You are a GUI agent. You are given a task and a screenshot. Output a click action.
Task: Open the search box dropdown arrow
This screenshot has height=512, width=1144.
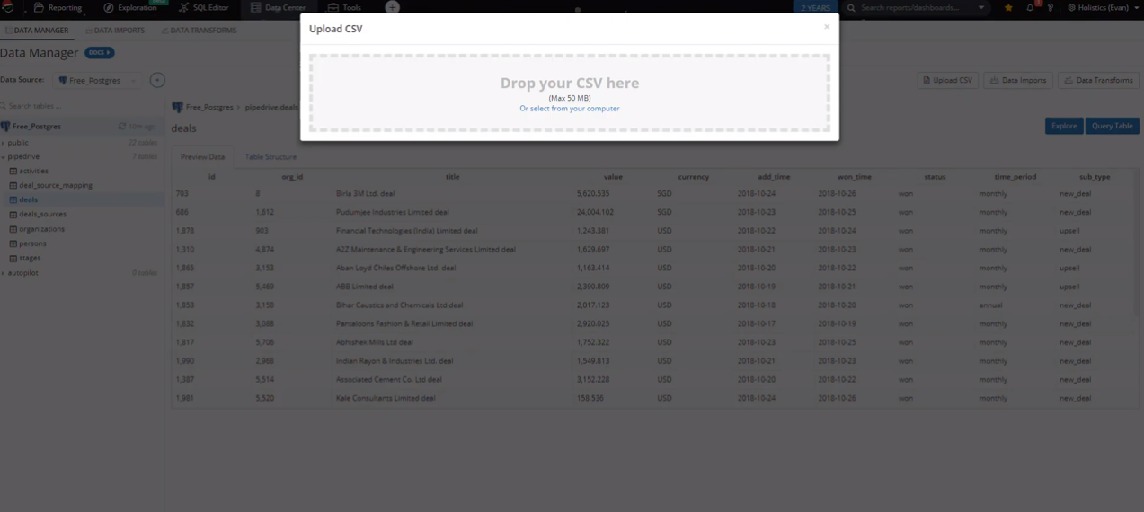point(981,7)
